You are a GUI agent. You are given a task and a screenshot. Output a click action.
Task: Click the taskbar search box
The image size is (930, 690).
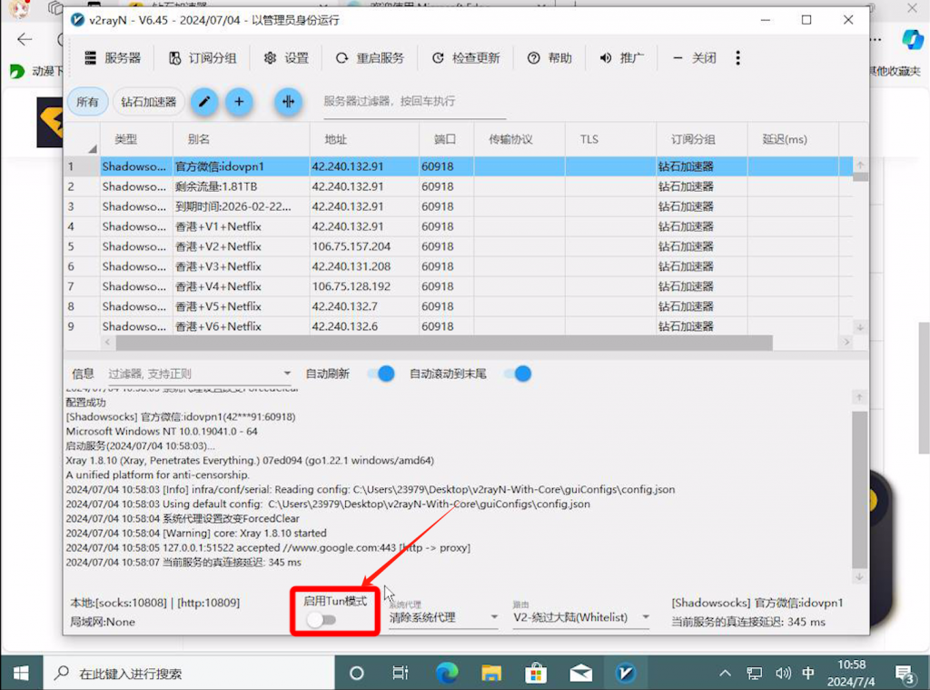tap(189, 673)
